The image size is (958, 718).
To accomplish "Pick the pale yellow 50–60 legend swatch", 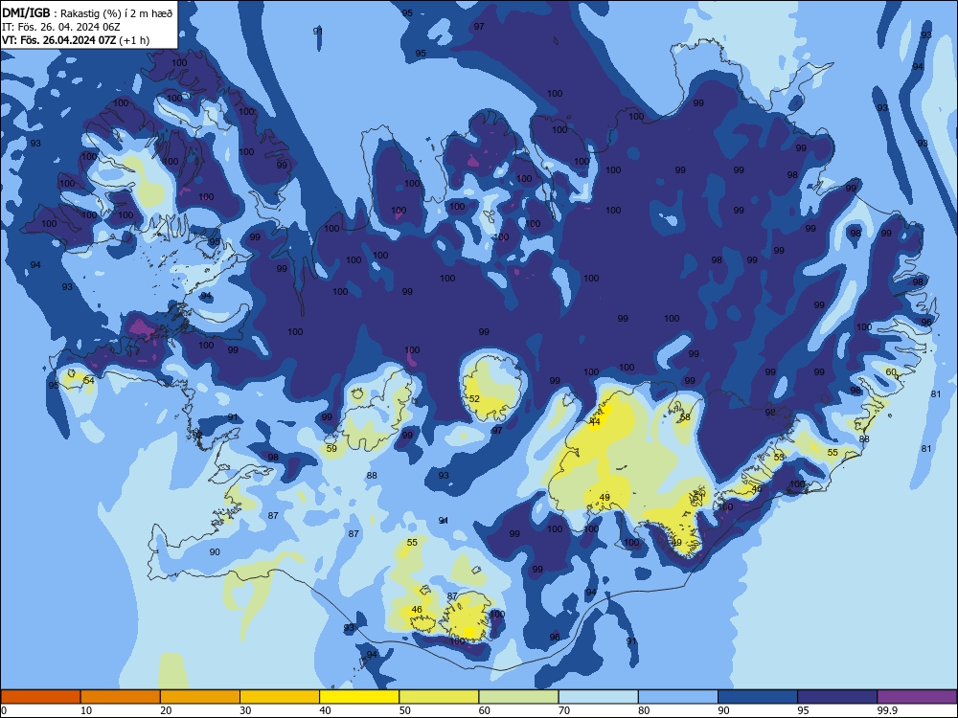I will [439, 697].
